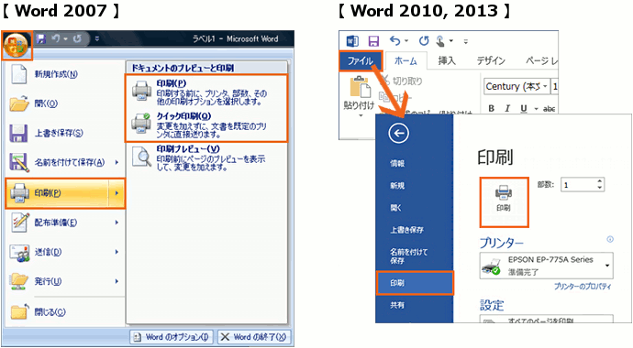Select 上書き保存 in the backstage sidebar
Image resolution: width=633 pixels, height=348 pixels.
click(x=414, y=230)
